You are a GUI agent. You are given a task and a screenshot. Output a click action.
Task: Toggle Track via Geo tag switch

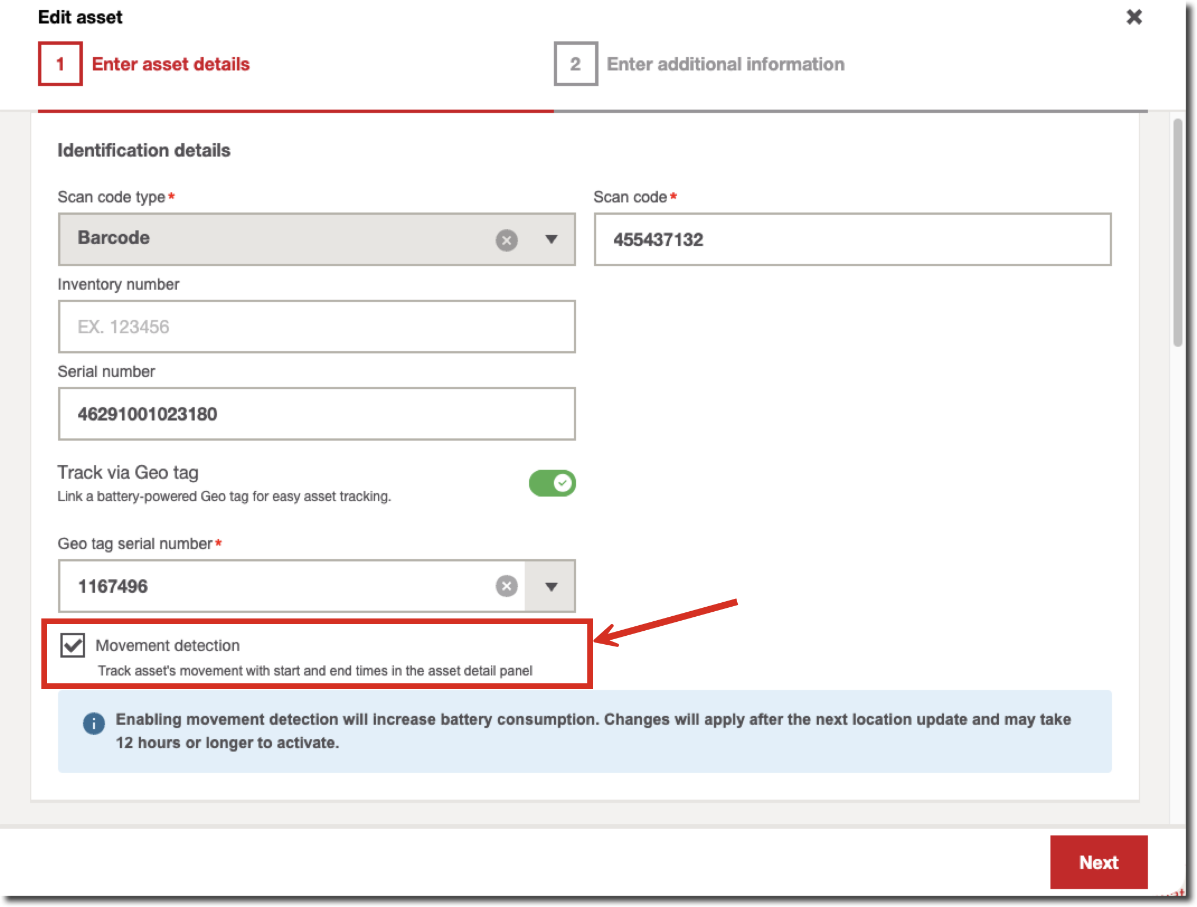point(552,483)
